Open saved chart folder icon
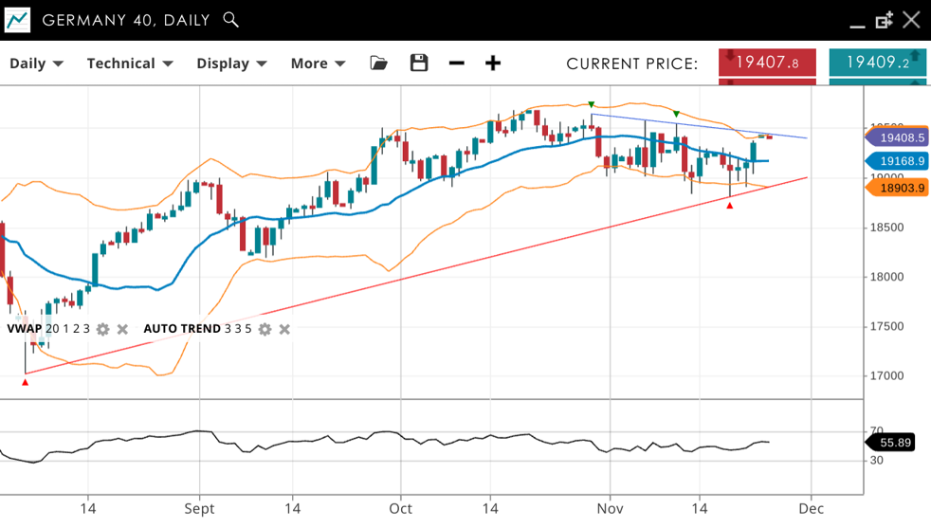This screenshot has height=528, width=931. click(x=378, y=64)
